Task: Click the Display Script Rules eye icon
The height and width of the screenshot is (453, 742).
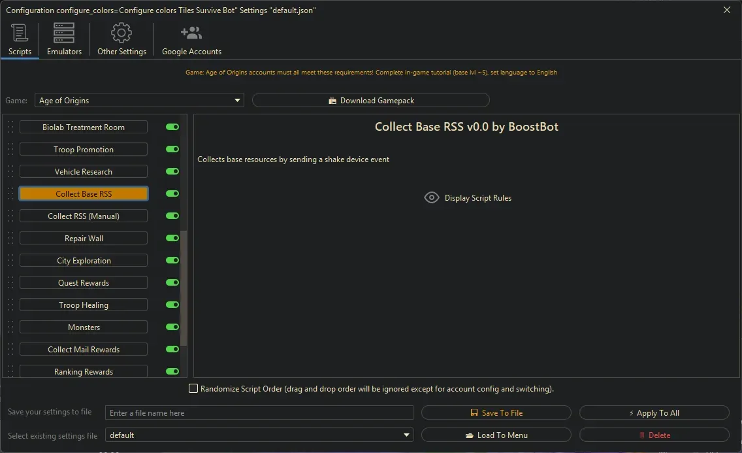Action: (431, 197)
